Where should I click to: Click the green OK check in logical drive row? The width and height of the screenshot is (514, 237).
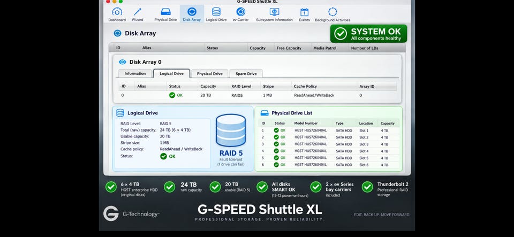click(x=172, y=95)
